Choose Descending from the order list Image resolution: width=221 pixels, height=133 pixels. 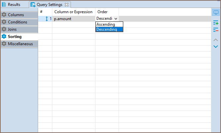(x=107, y=29)
